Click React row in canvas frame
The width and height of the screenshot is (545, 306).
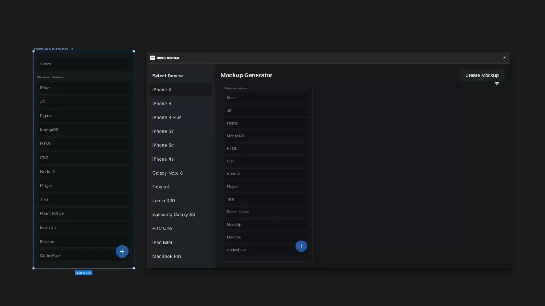click(x=83, y=88)
